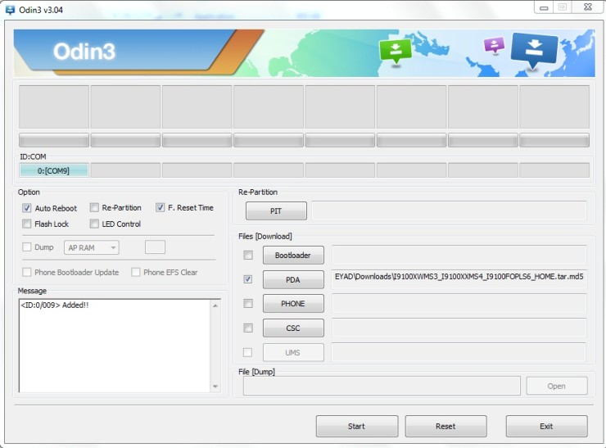Enable the LED Control checkbox

point(94,224)
